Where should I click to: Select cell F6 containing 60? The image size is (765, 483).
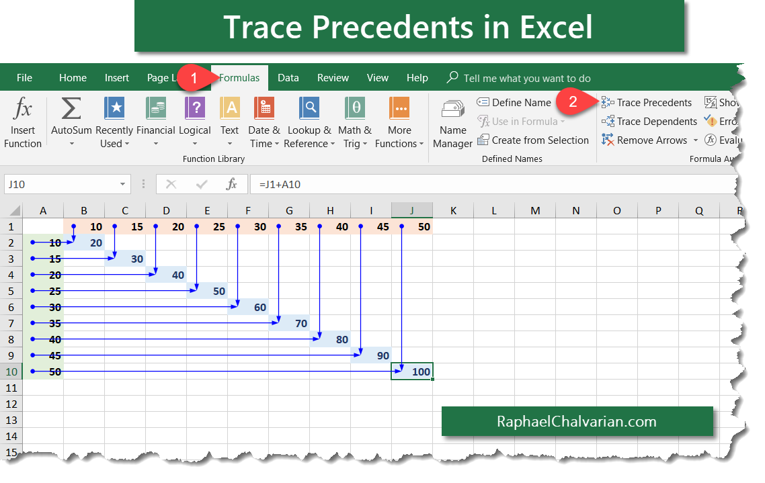(x=248, y=307)
